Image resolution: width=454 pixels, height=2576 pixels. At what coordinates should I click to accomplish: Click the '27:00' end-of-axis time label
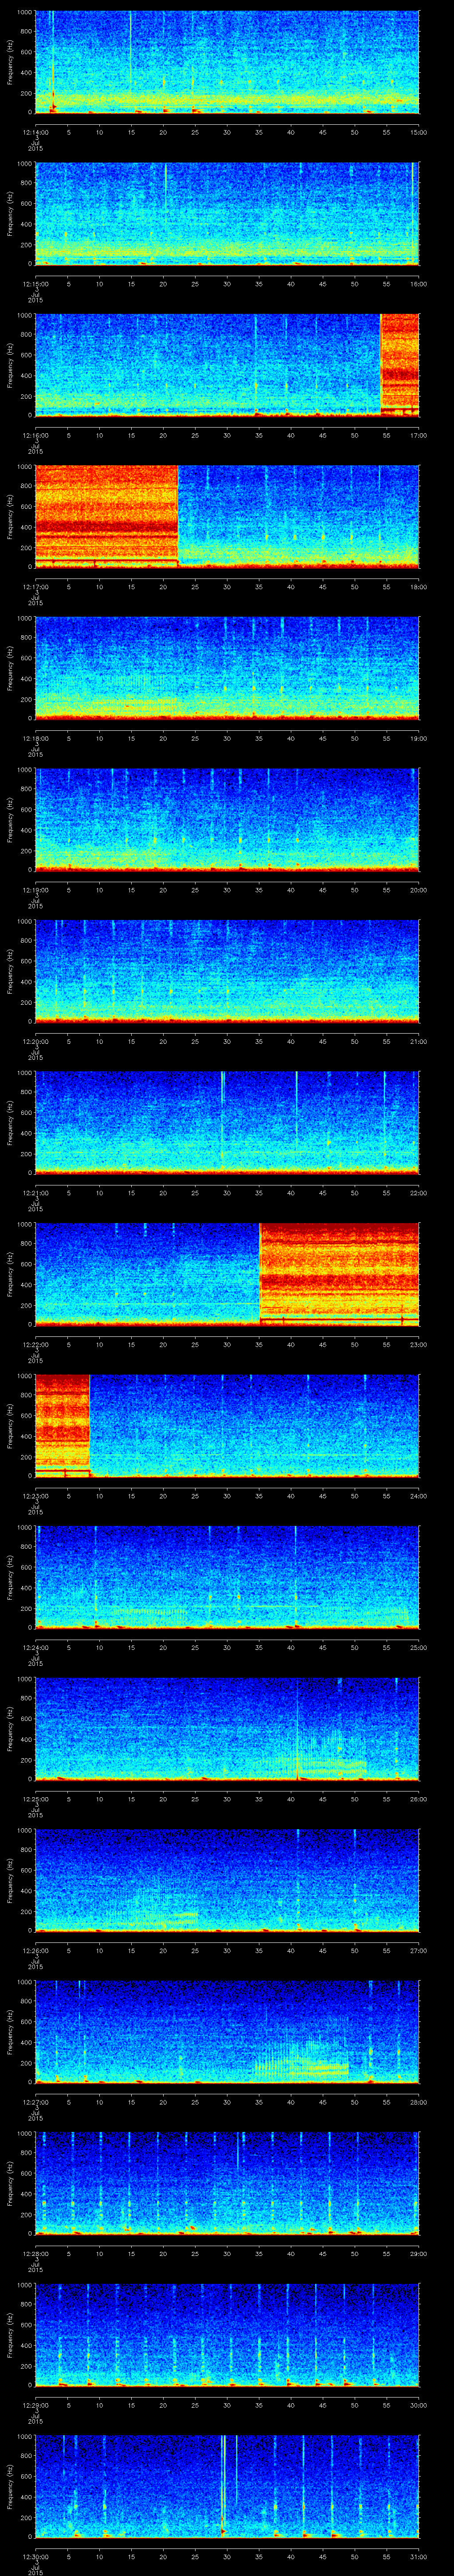pyautogui.click(x=418, y=1950)
